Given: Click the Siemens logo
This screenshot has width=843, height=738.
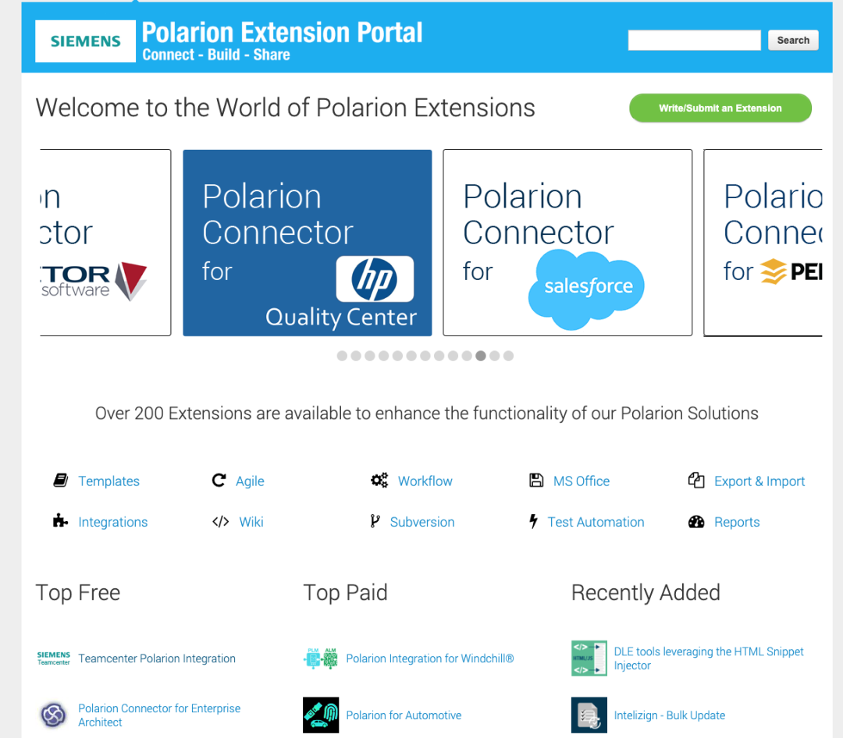Looking at the screenshot, I should click(86, 41).
